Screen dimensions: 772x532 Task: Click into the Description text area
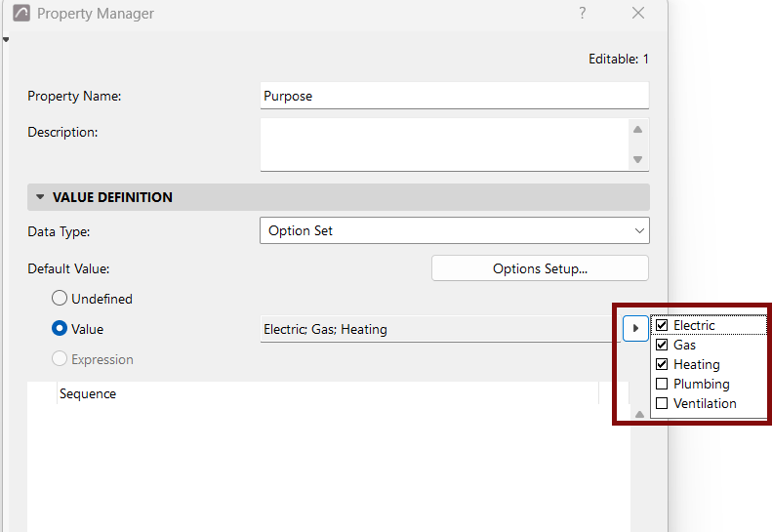click(x=445, y=144)
